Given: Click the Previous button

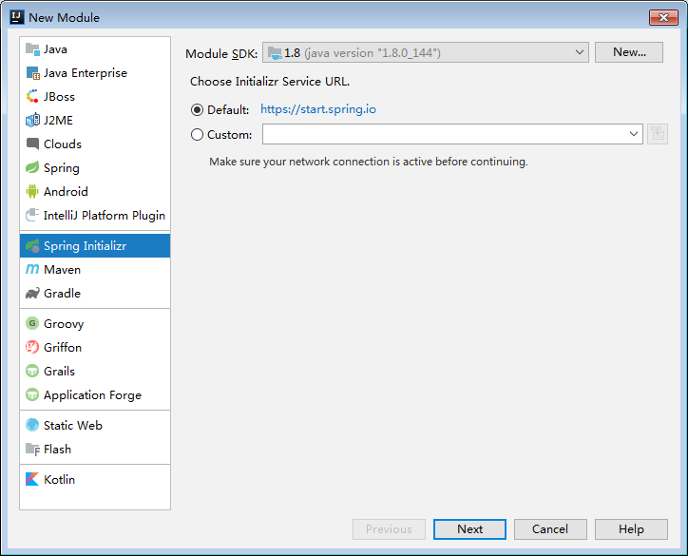Looking at the screenshot, I should 389,529.
